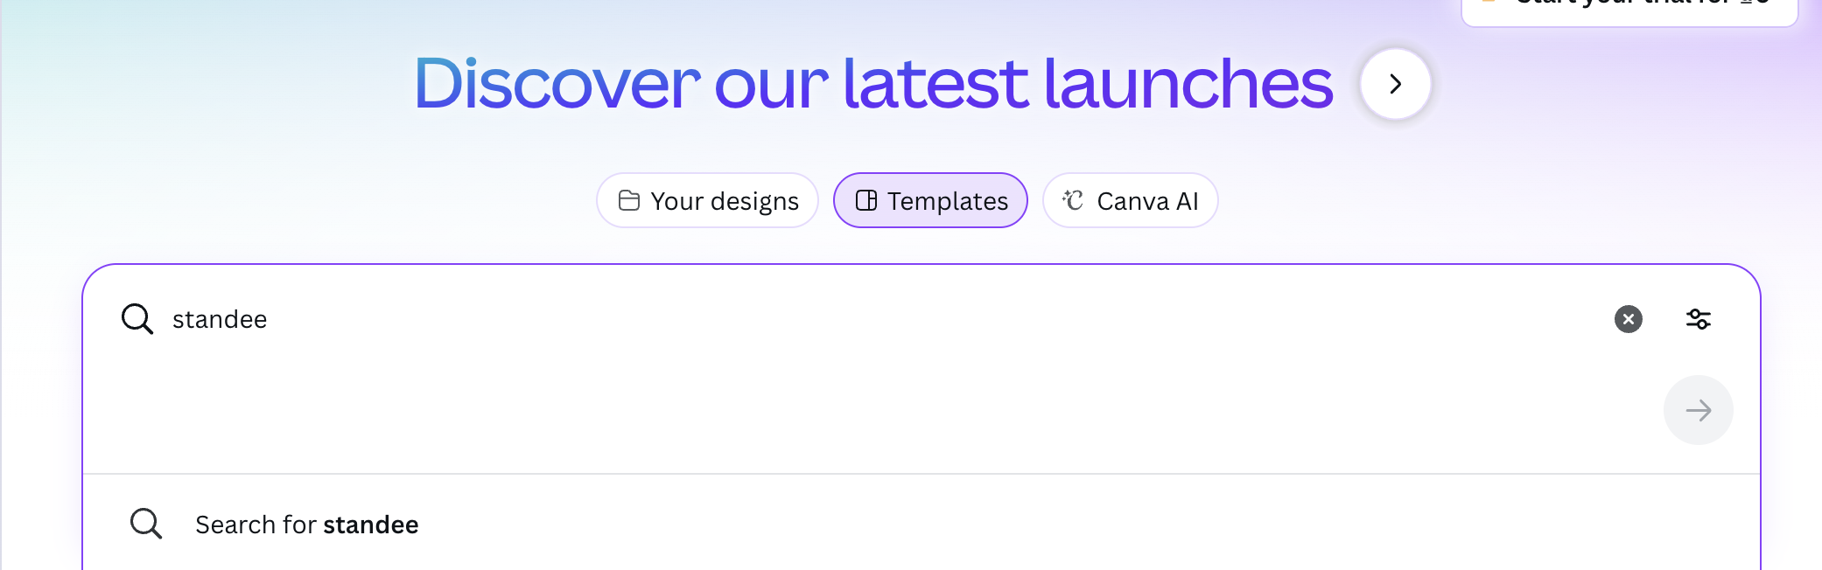Click the bold standee word in the suggestion
The height and width of the screenshot is (570, 1822).
coord(370,525)
